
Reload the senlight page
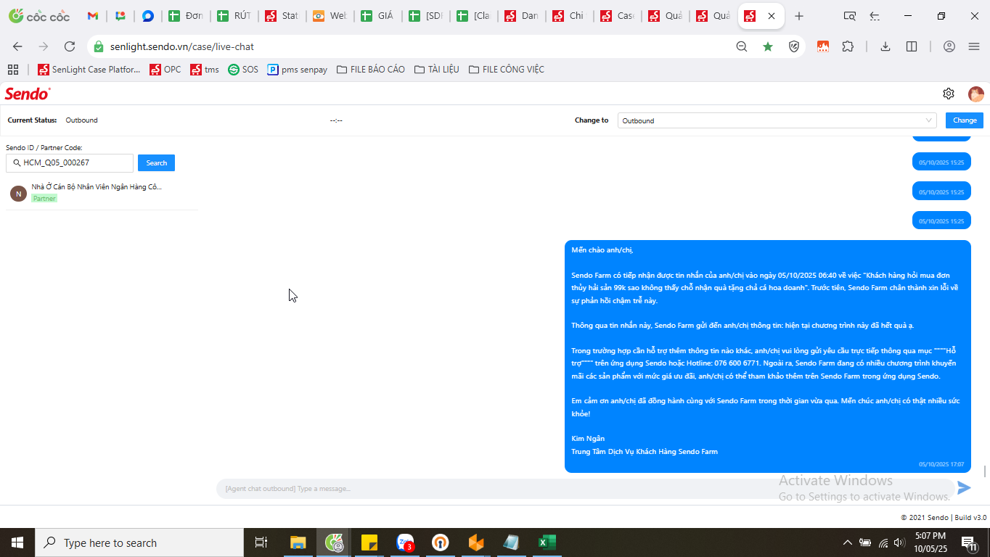(x=70, y=46)
